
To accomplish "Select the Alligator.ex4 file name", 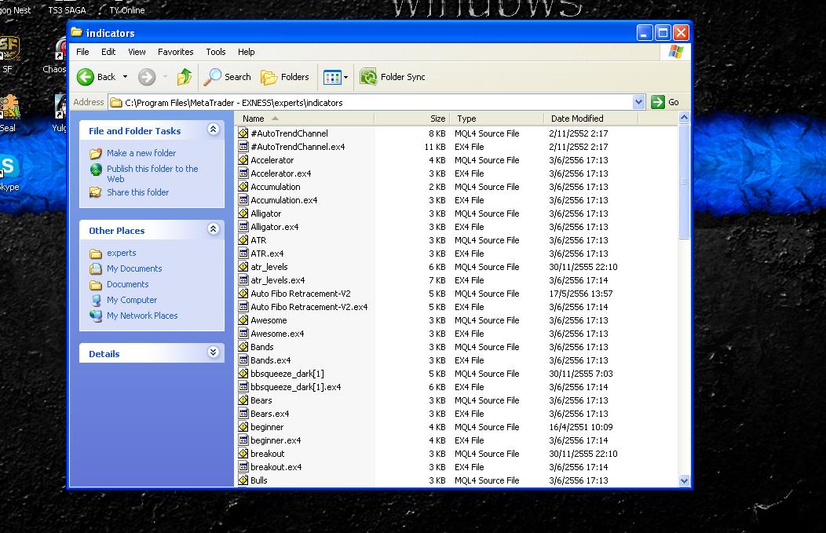I will coord(275,227).
